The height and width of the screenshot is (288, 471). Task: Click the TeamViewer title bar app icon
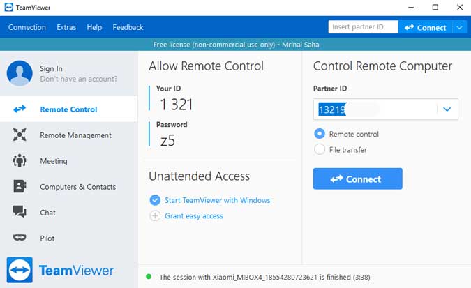[8, 8]
